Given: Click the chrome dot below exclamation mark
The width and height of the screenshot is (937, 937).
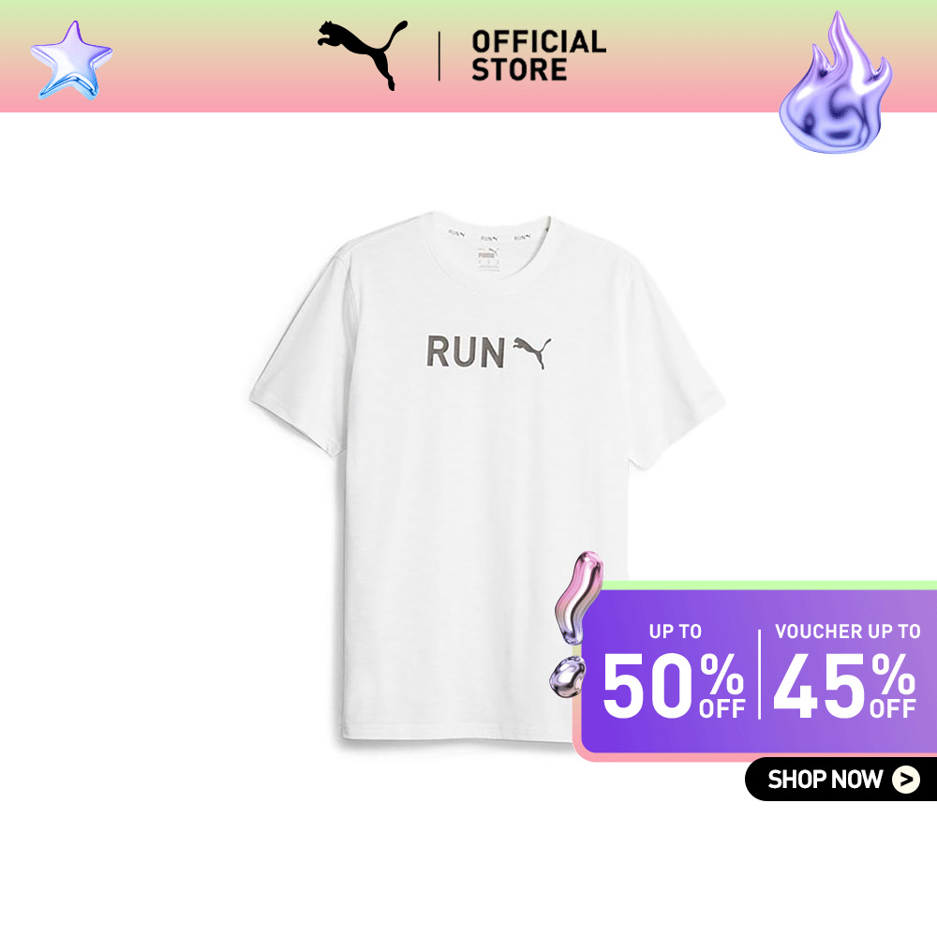Looking at the screenshot, I should click(x=567, y=676).
